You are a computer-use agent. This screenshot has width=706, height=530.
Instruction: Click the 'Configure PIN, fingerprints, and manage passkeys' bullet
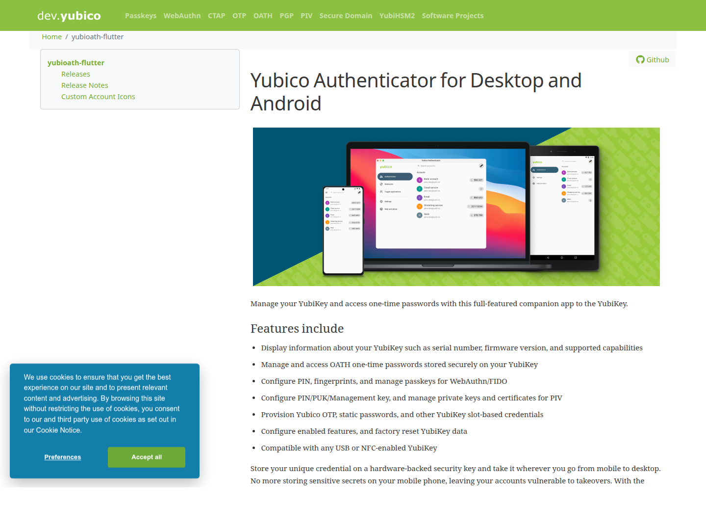tap(384, 381)
